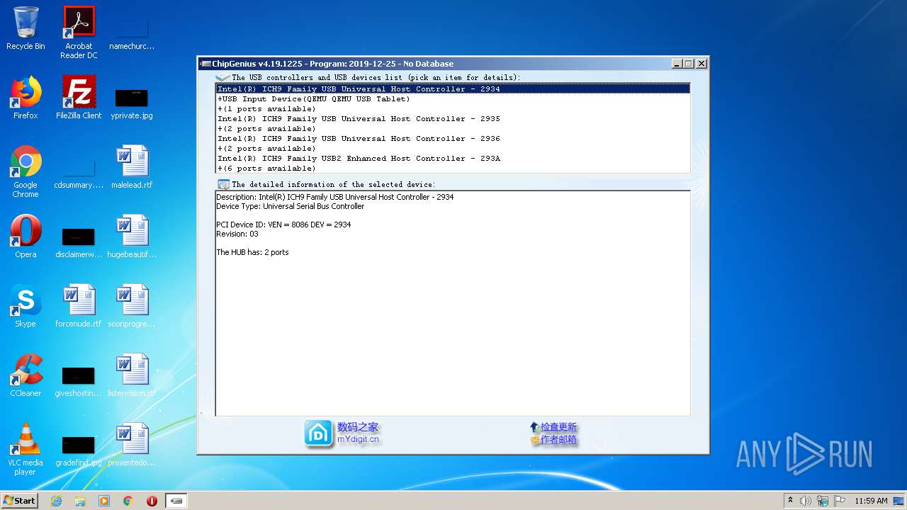The image size is (907, 510).
Task: Open the Start menu
Action: [19, 501]
